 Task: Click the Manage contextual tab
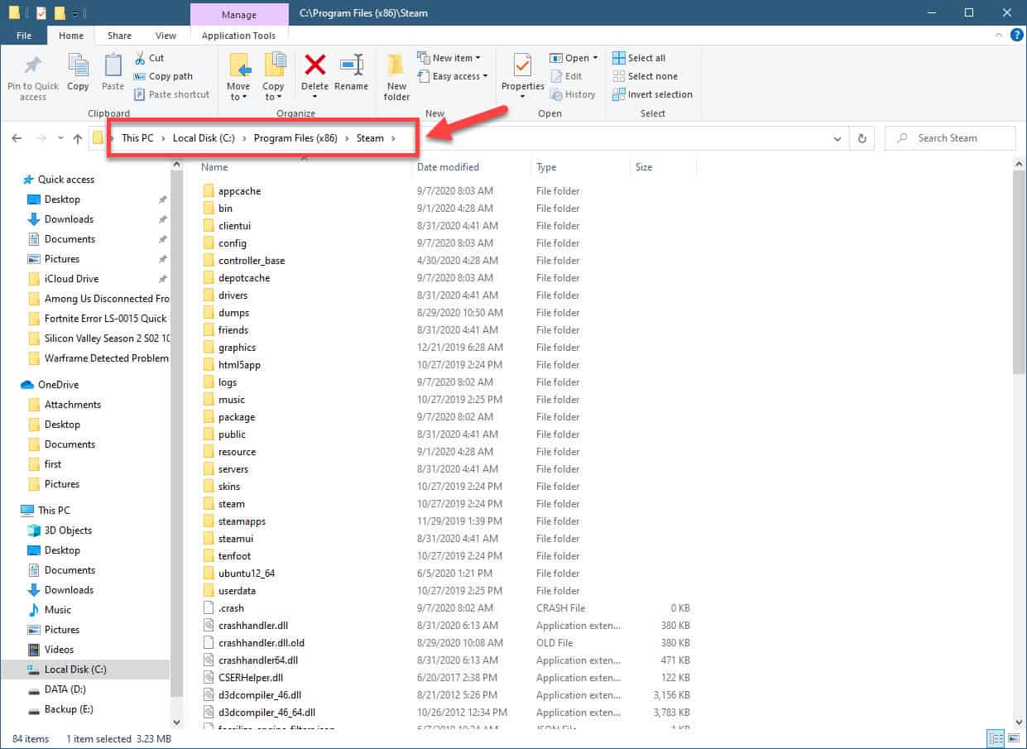tap(239, 14)
